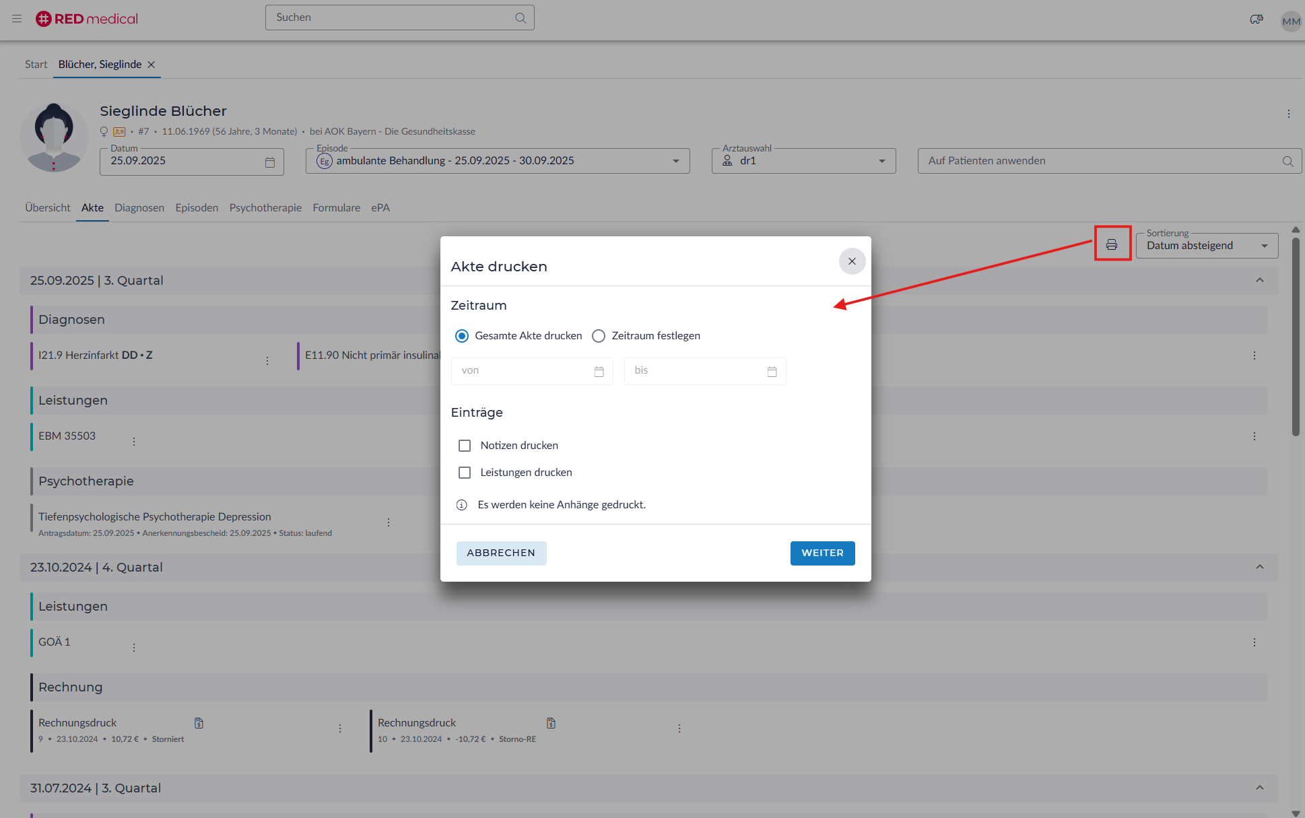Switch to the Diagnosen tab
Screen dimensions: 1305x818
tap(139, 207)
